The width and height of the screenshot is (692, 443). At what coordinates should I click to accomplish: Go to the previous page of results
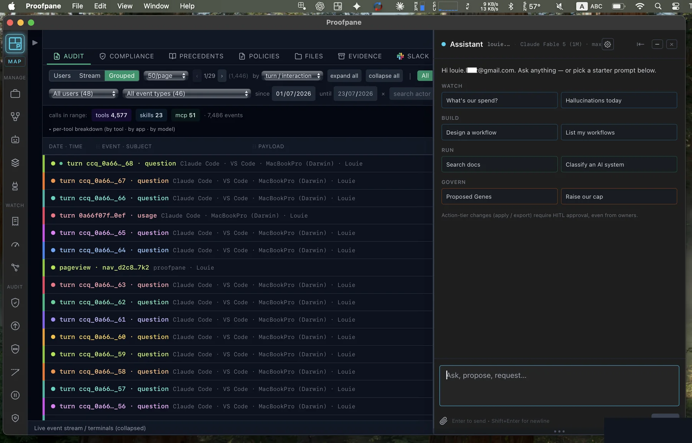click(197, 76)
